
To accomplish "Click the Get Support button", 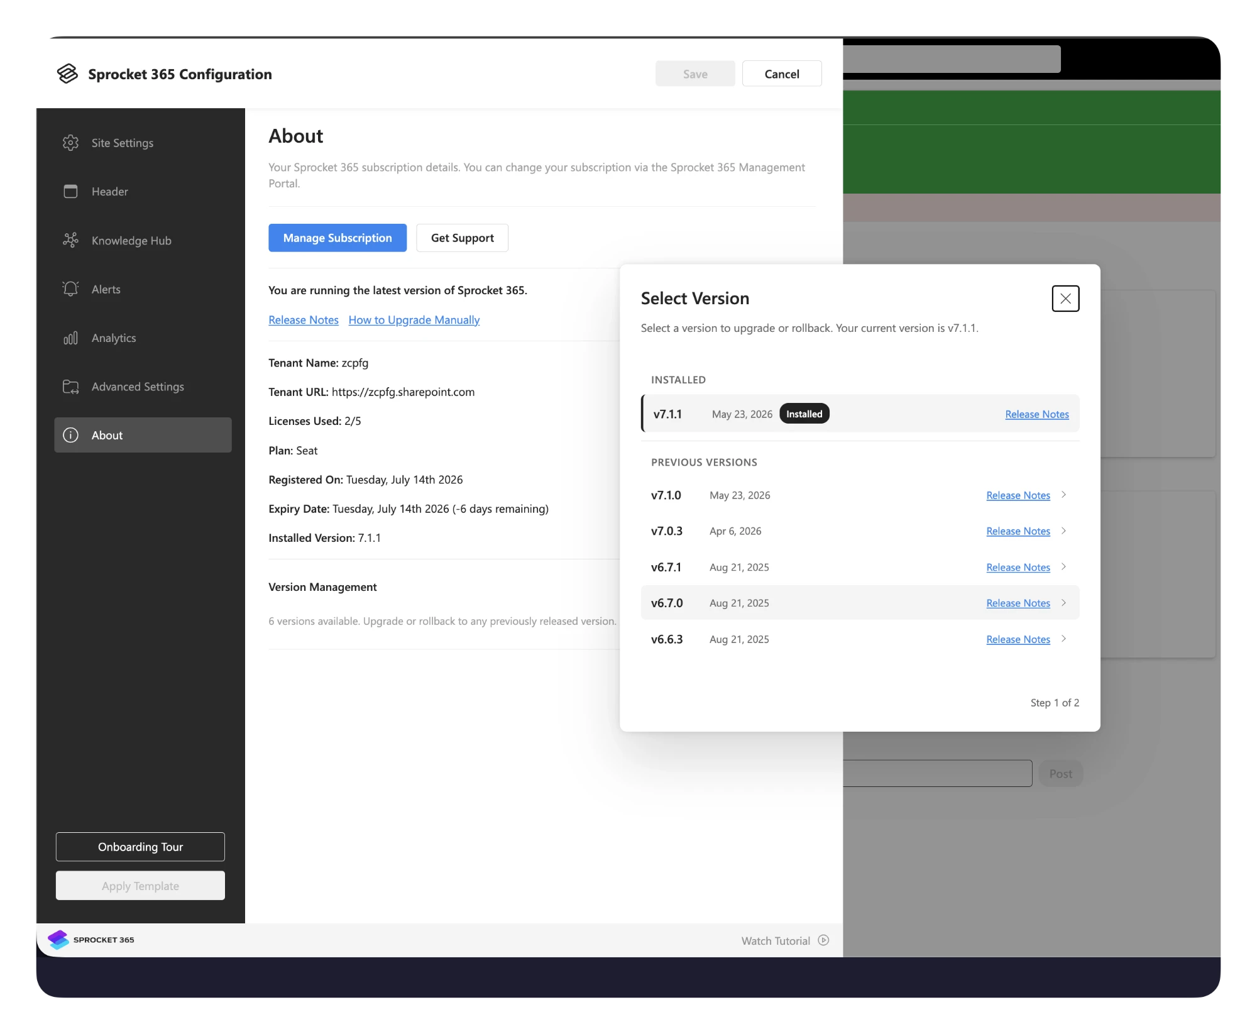I will [462, 238].
